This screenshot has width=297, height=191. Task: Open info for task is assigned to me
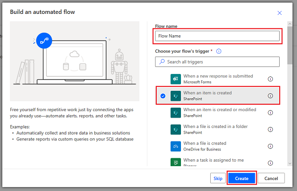pos(270,163)
